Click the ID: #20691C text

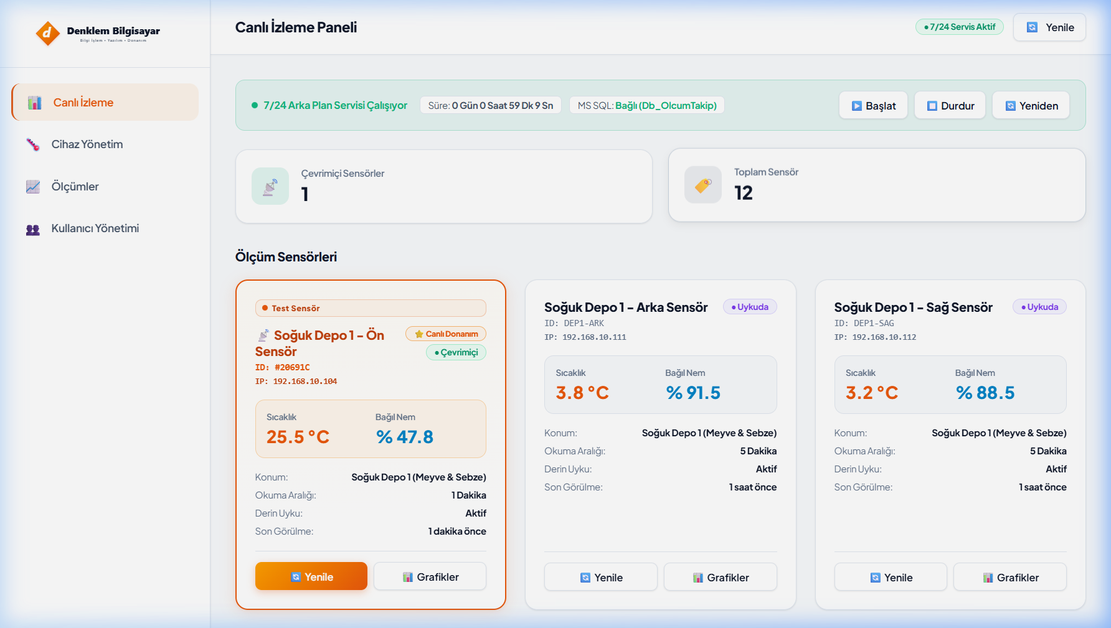(x=282, y=367)
